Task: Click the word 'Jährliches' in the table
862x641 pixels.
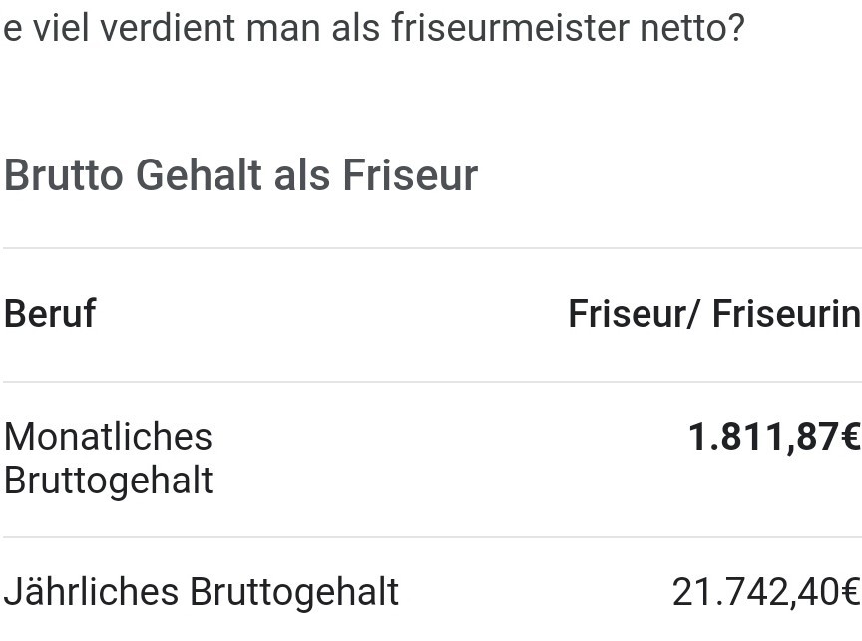Action: pos(91,592)
